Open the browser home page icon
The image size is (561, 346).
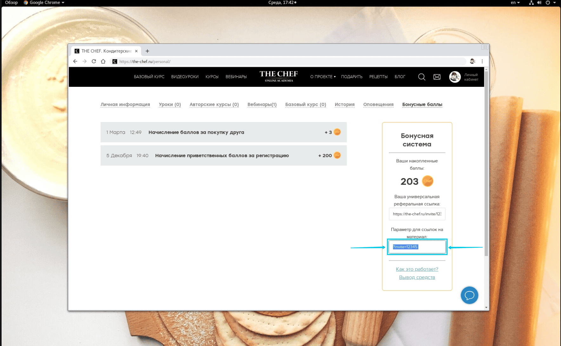pyautogui.click(x=103, y=61)
